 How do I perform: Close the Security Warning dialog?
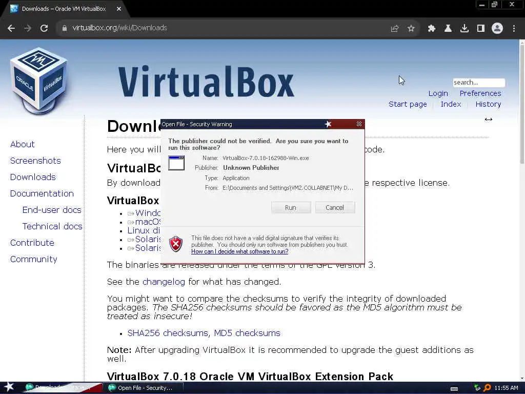pyautogui.click(x=359, y=124)
